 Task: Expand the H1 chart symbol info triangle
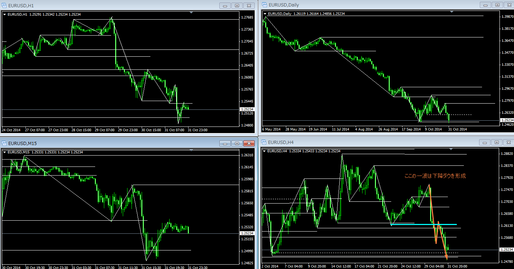(x=5, y=15)
